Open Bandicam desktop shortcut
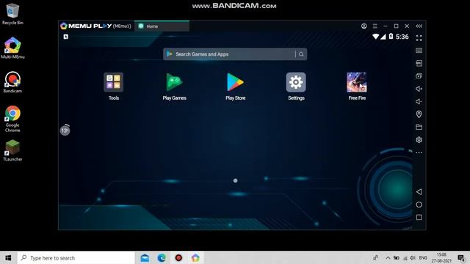 12,82
